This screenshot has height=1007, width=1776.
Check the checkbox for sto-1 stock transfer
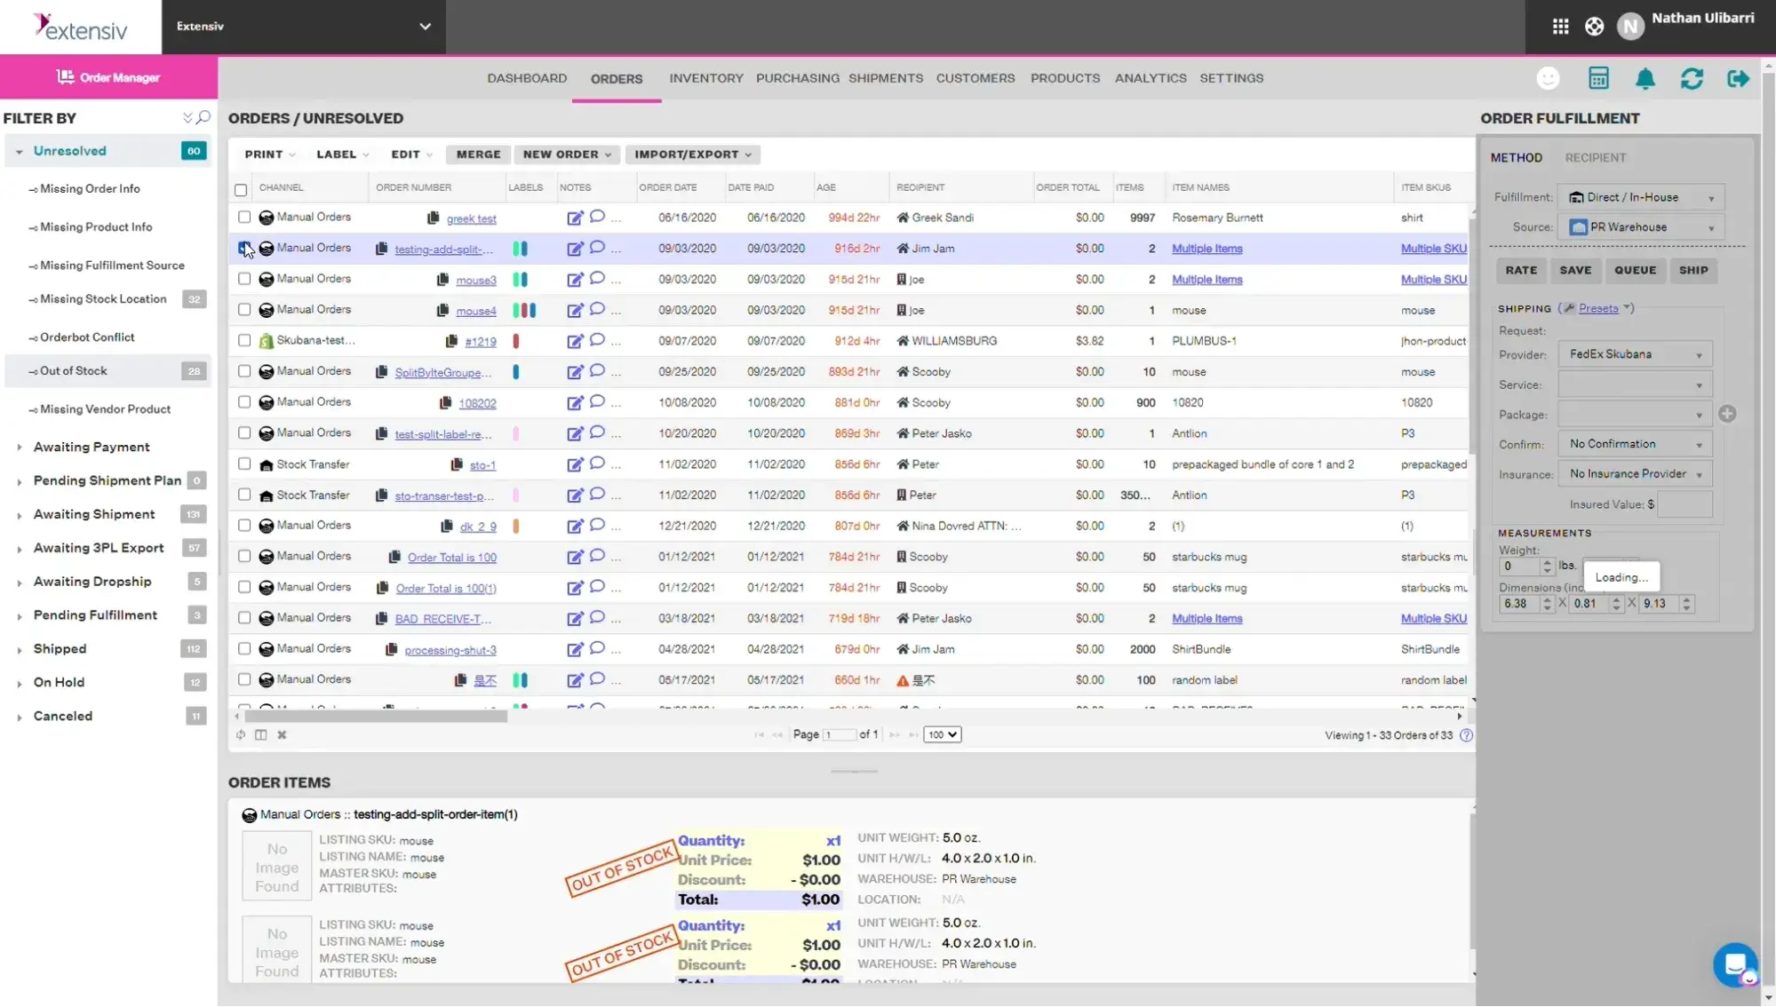[x=243, y=464]
